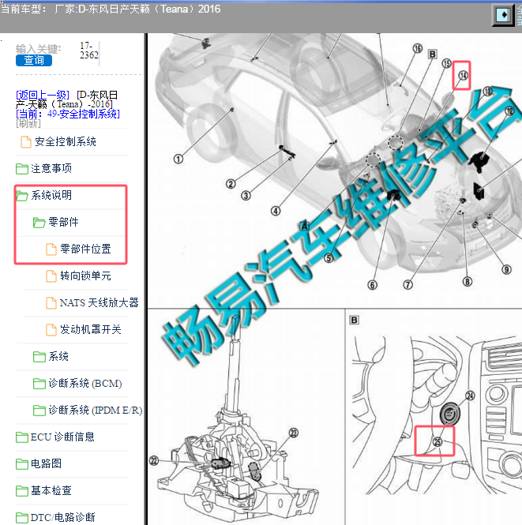The width and height of the screenshot is (522, 525).
Task: Click the panel toggle arrow icon top right
Action: click(503, 15)
